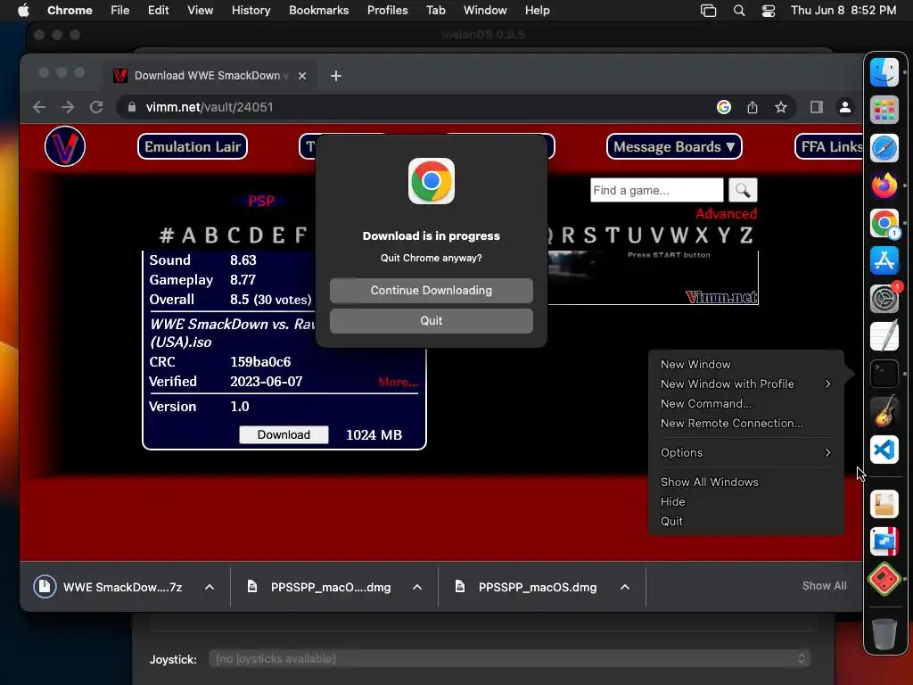Expand the Options submenu
This screenshot has width=913, height=685.
click(745, 452)
